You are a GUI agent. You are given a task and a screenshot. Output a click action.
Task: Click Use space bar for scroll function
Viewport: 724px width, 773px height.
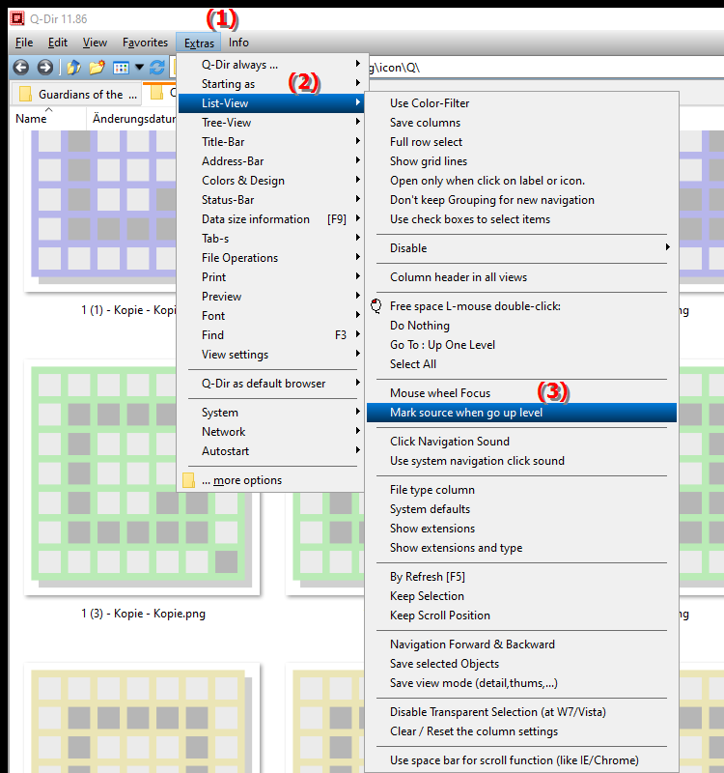pos(521,760)
